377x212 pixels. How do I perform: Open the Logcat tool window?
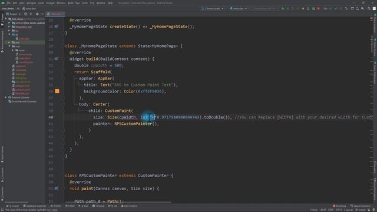coord(12,206)
